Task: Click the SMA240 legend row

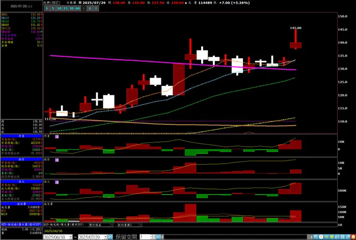Action: (x=21, y=32)
